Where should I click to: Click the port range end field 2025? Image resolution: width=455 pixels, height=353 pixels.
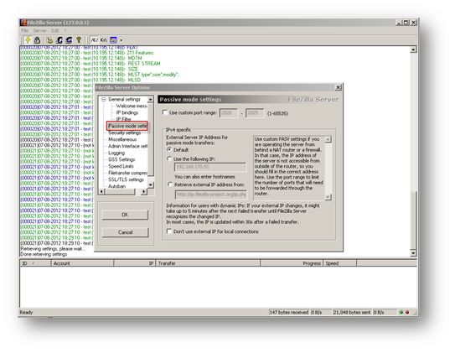[x=255, y=113]
